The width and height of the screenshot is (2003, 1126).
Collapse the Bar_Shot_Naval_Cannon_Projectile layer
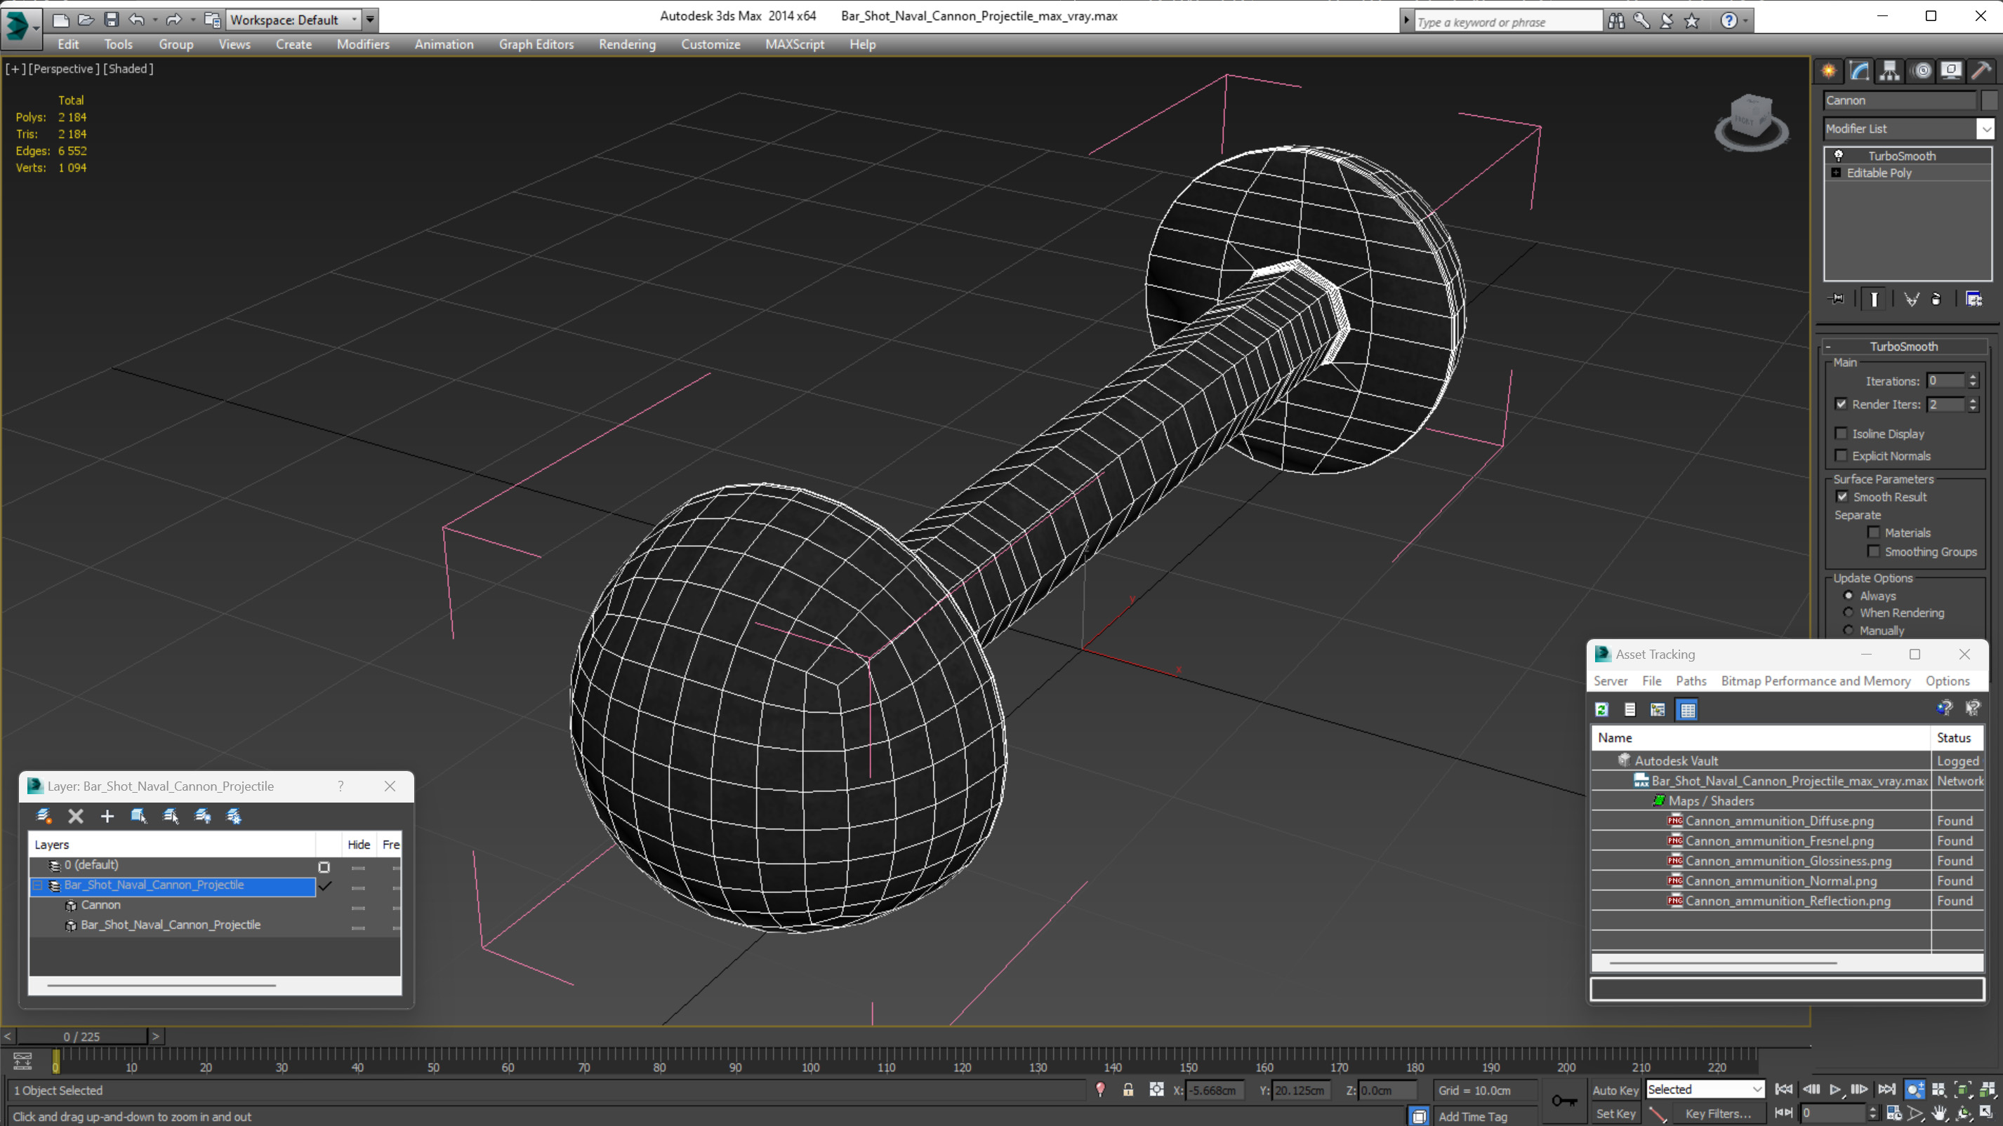coord(37,885)
